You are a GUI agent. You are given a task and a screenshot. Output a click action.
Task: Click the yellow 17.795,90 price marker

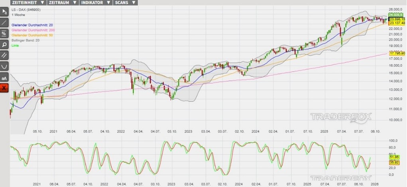[397, 53]
